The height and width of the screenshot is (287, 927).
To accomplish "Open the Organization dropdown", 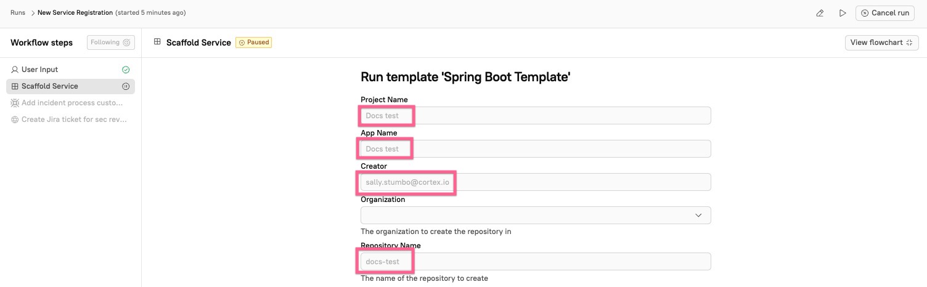I will (x=535, y=215).
